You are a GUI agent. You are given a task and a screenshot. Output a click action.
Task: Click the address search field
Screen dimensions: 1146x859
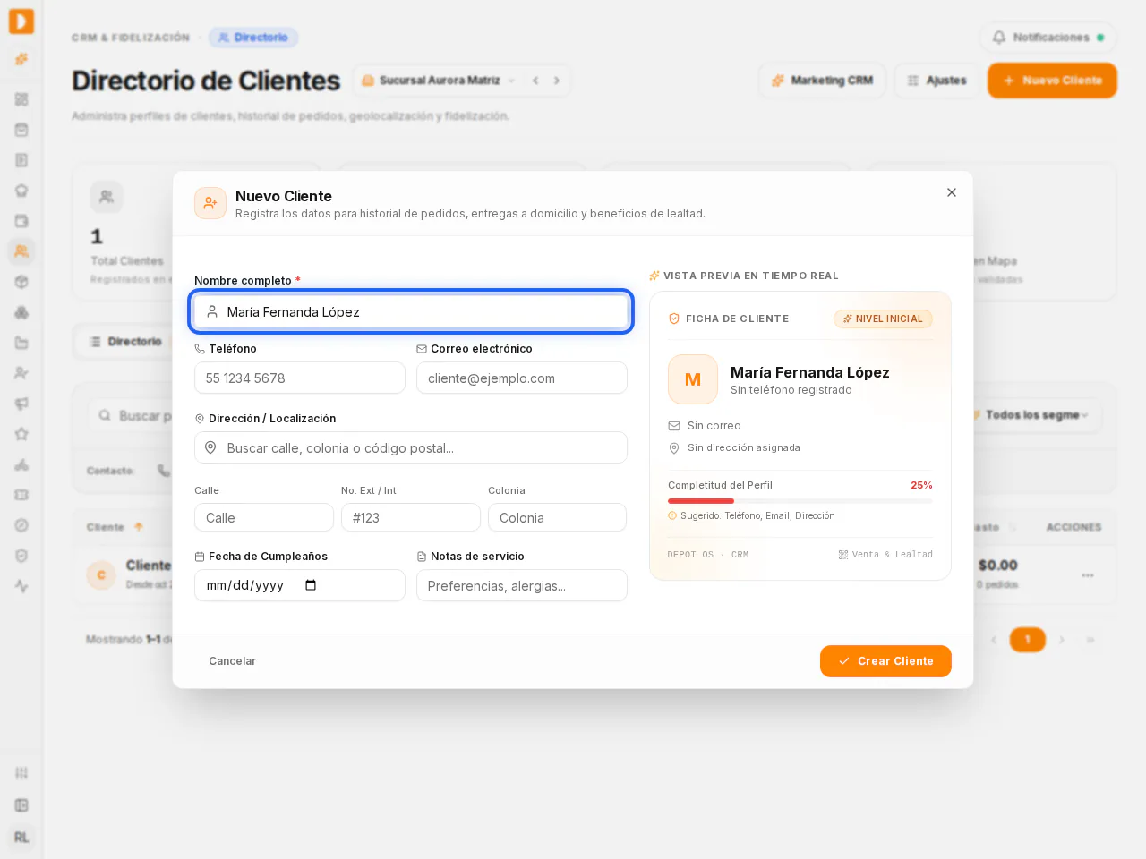coord(411,447)
